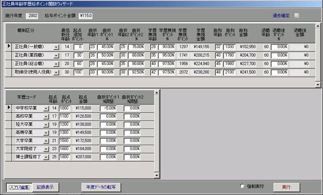Screen dimensions: 323x195
Task: Click 退職後ポイント field in 正社員(総合職) row
Action: pos(280,64)
